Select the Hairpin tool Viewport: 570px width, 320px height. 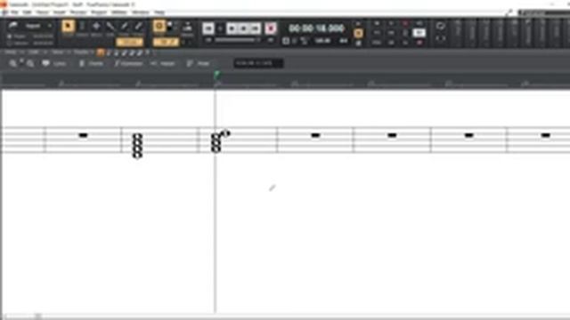click(163, 63)
